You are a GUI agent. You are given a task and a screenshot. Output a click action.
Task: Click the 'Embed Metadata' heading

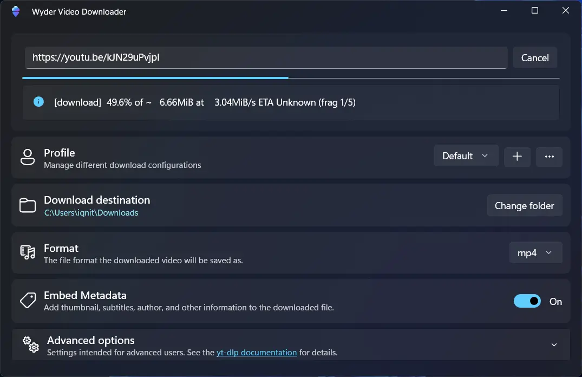[85, 295]
